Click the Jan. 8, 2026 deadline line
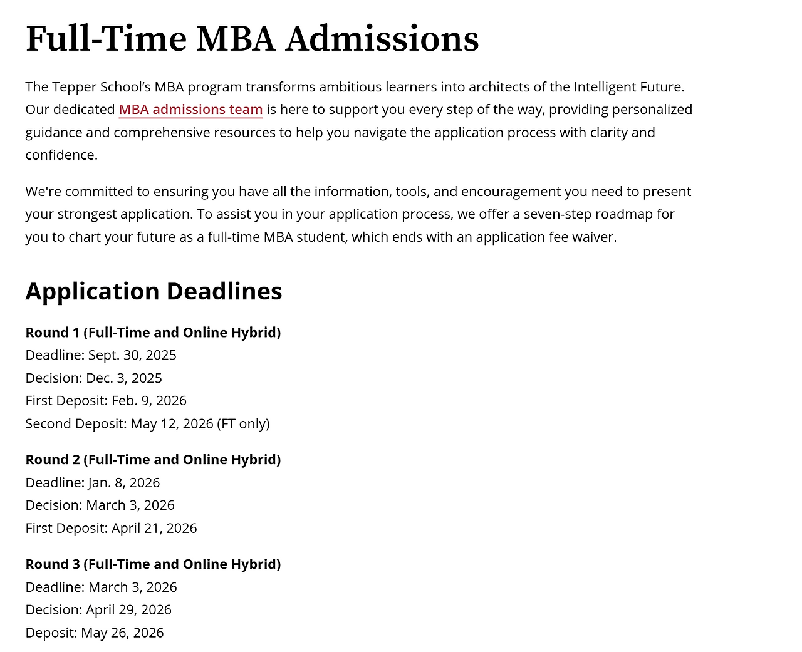The width and height of the screenshot is (802, 652). [93, 483]
